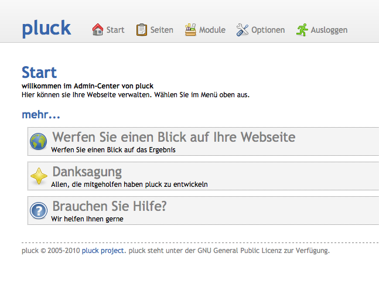The height and width of the screenshot is (287, 379).
Task: Click text 'Hier können sie Ihre Webseite verwalten'
Action: pyautogui.click(x=87, y=95)
